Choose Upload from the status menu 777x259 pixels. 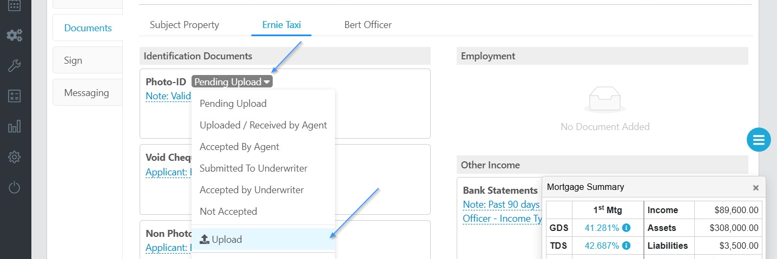[x=264, y=240]
